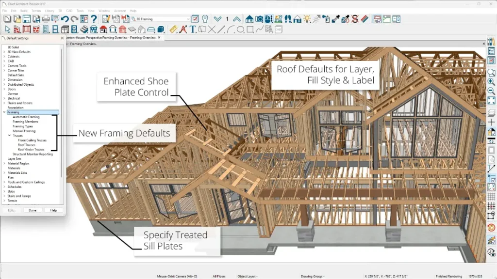Screen dimensions: 497x279
Task: Click the Help button in Default Settings
Action: 53,210
